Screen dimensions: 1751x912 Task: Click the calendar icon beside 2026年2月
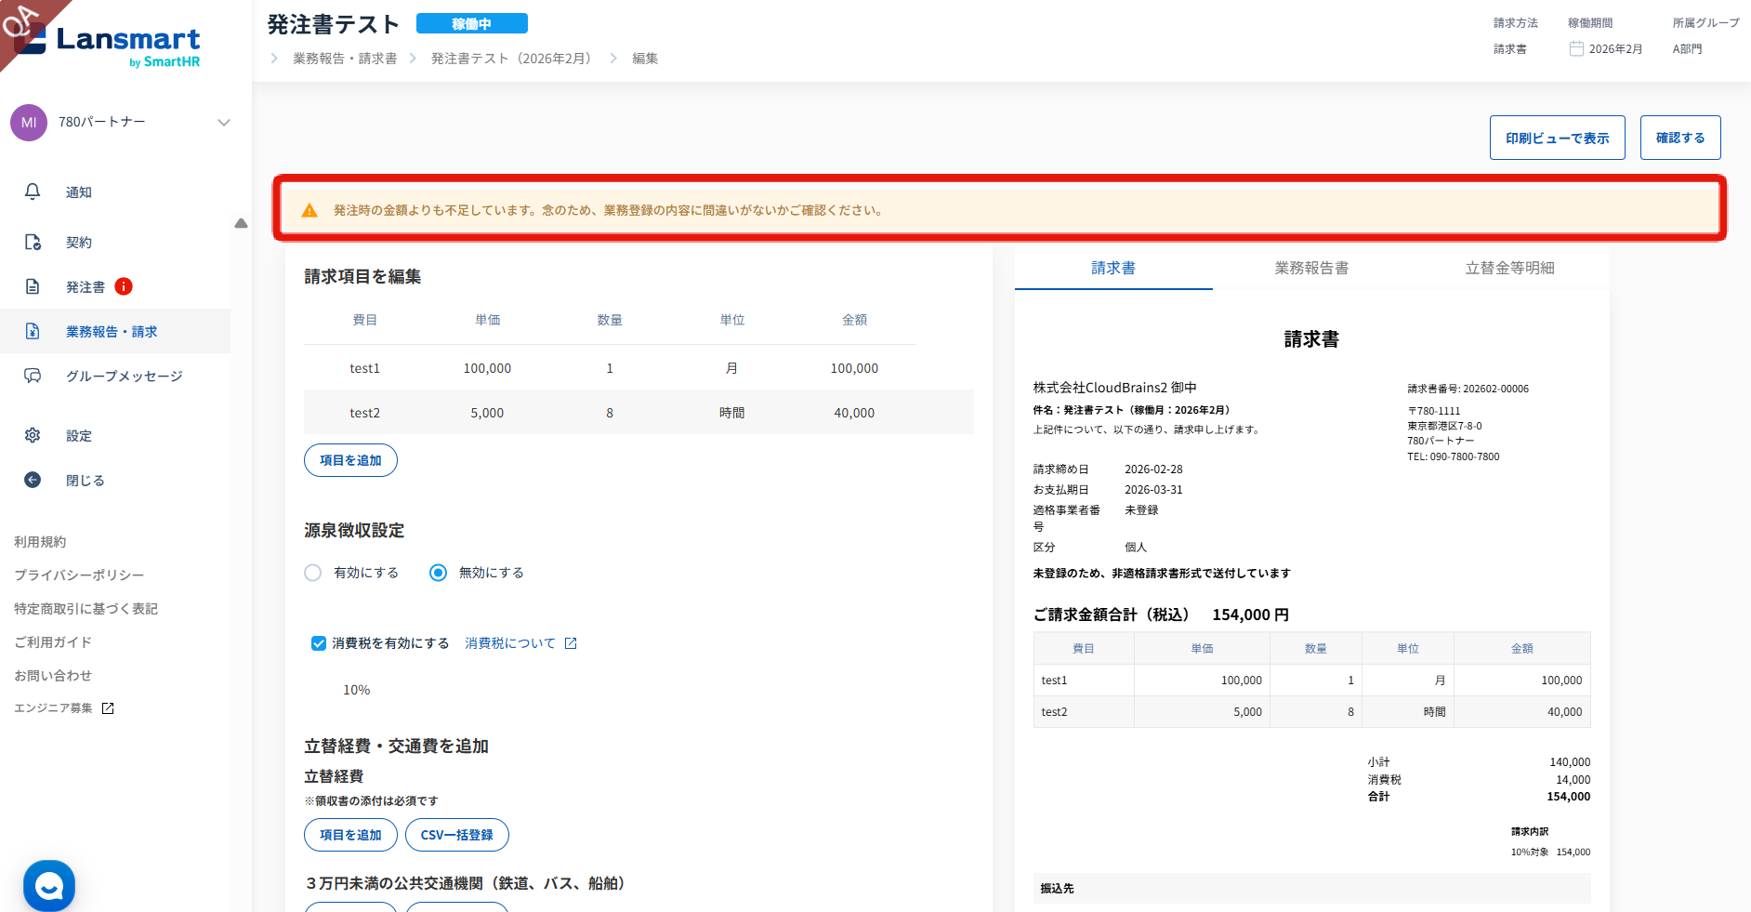(x=1576, y=48)
